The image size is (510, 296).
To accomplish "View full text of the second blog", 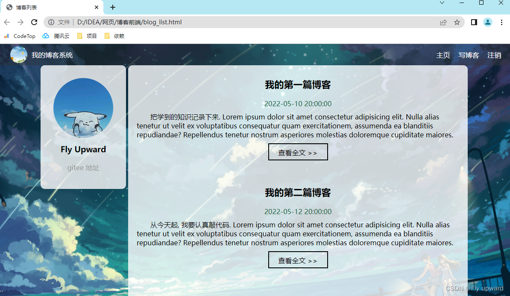I will pos(298,260).
